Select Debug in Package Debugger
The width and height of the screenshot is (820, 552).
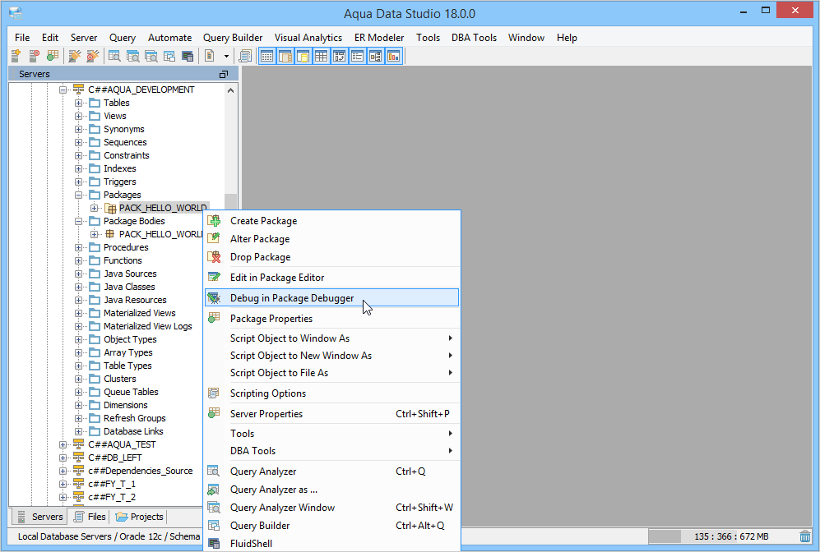(x=332, y=297)
